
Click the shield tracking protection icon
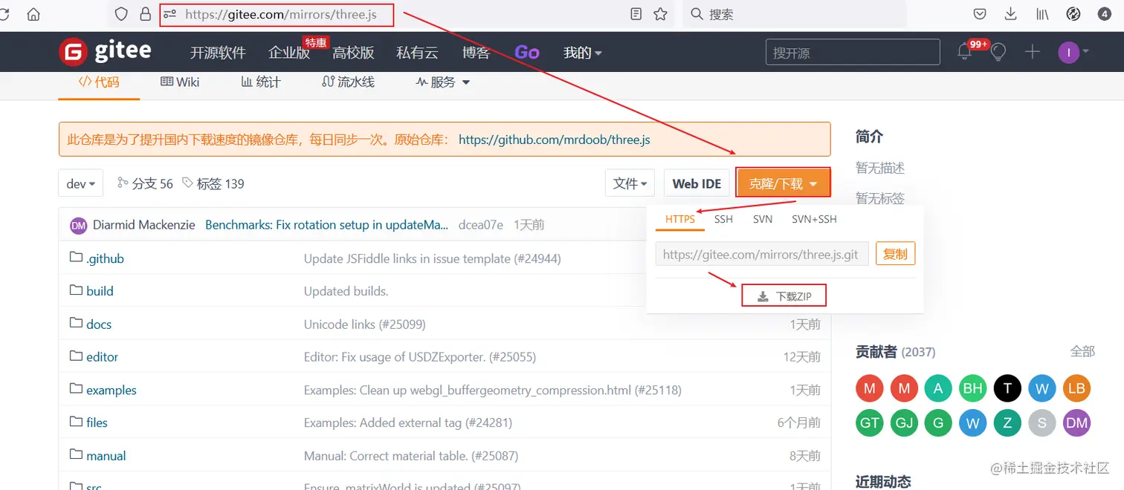[x=122, y=14]
